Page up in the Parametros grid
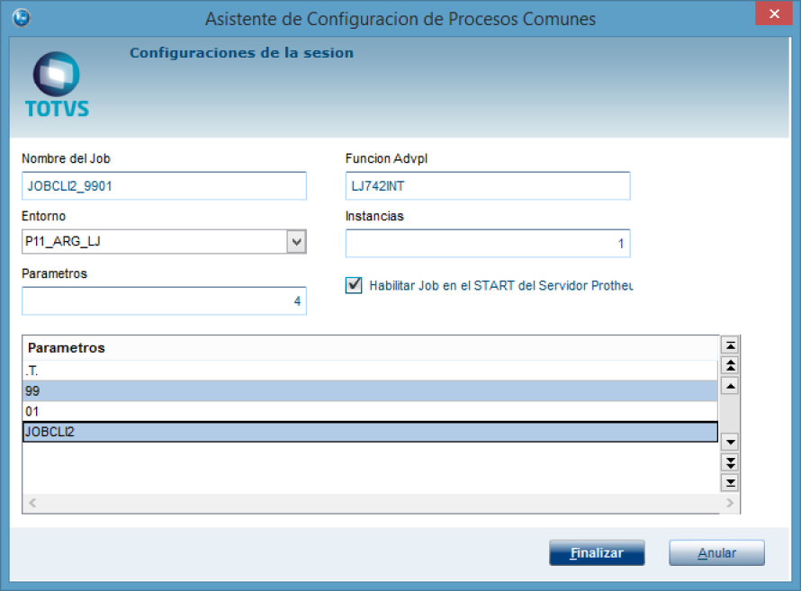This screenshot has height=591, width=801. [731, 366]
